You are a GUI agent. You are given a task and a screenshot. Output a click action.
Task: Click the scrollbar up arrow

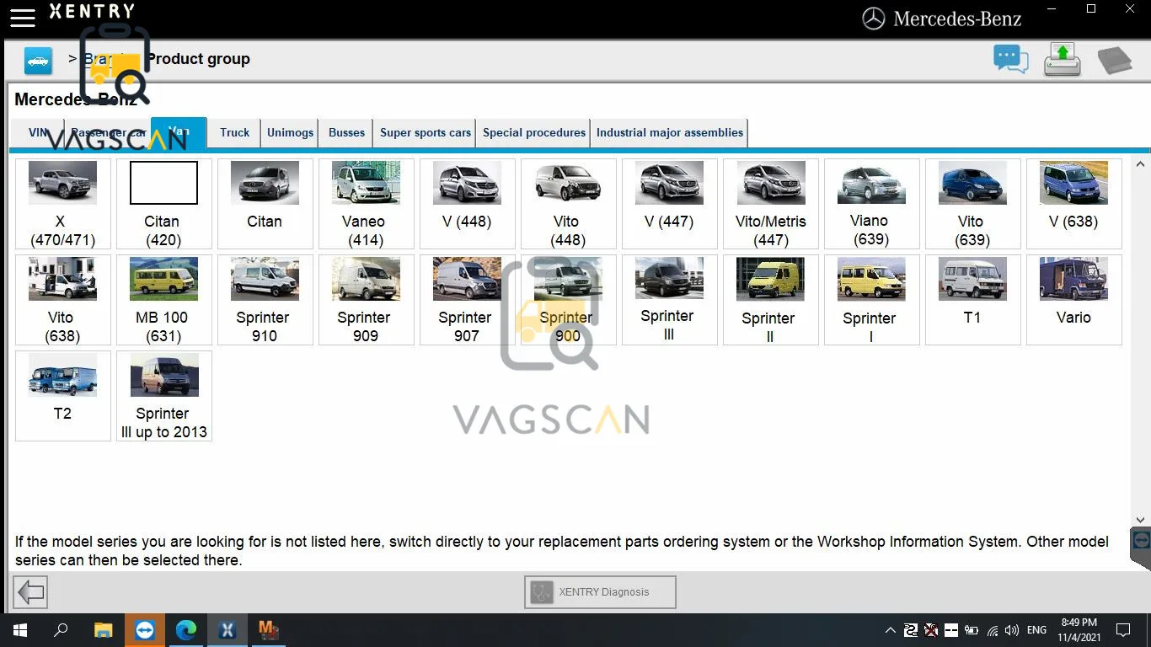1141,164
